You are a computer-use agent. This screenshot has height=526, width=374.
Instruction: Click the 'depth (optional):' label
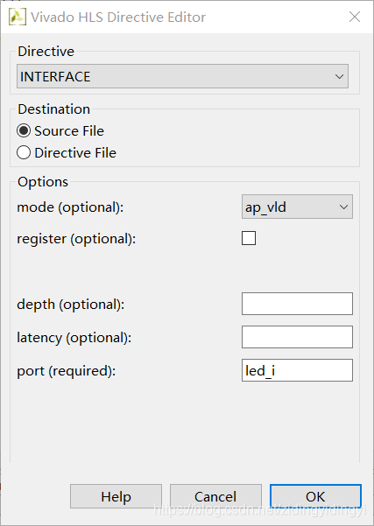(x=70, y=305)
